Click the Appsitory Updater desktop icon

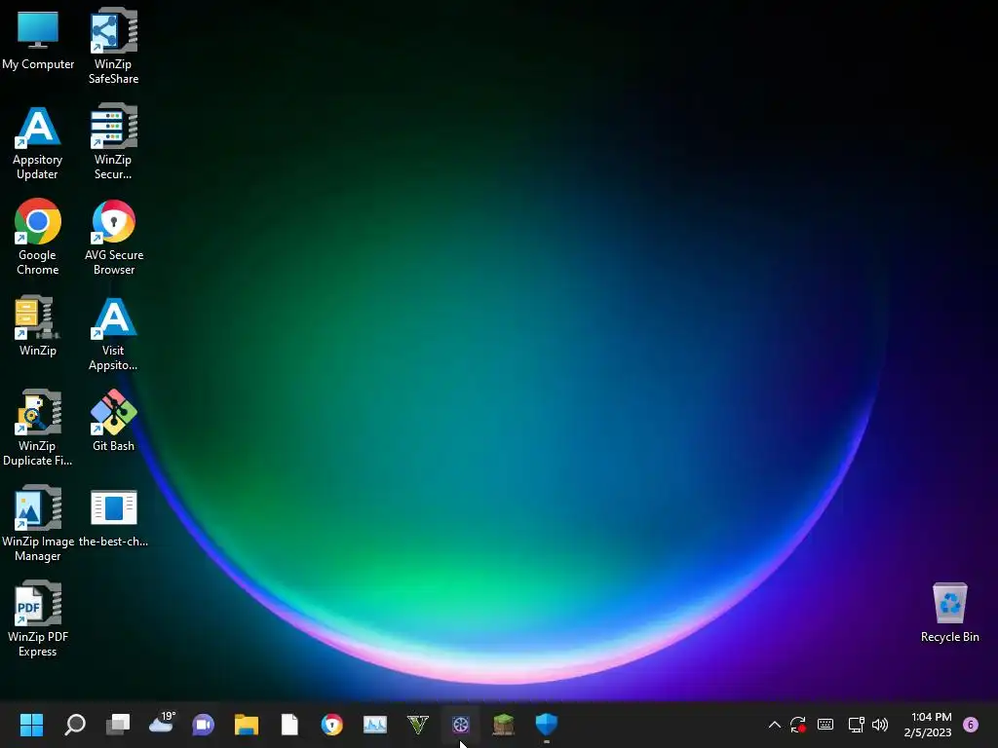point(38,142)
